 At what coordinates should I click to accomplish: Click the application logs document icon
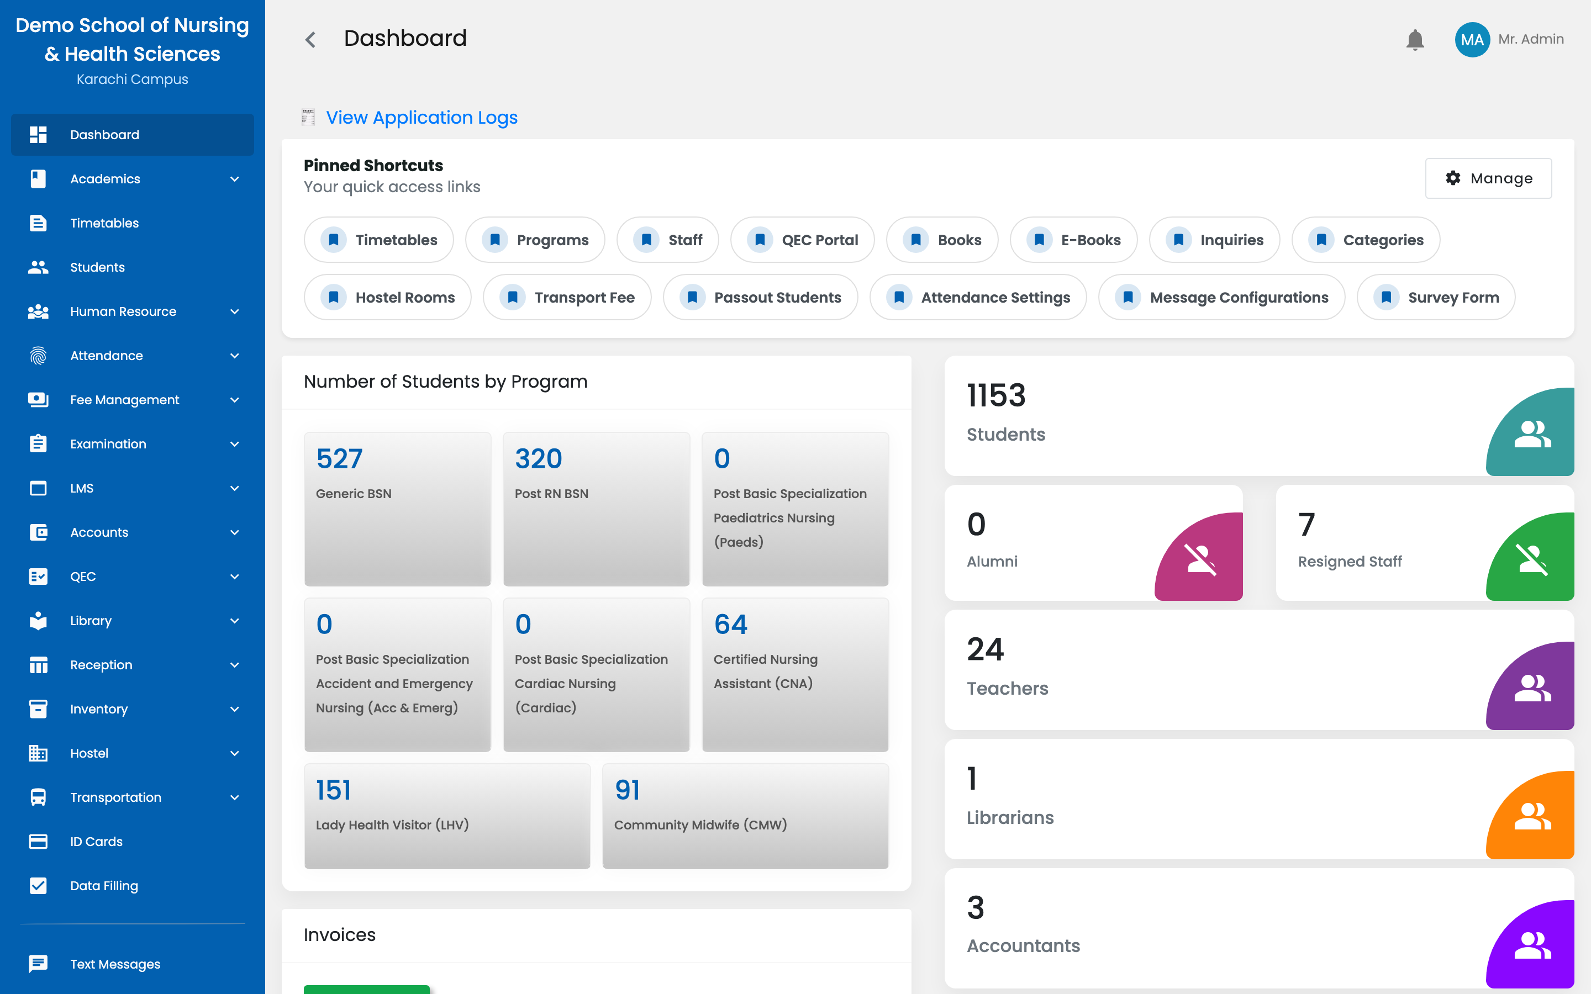(x=308, y=117)
